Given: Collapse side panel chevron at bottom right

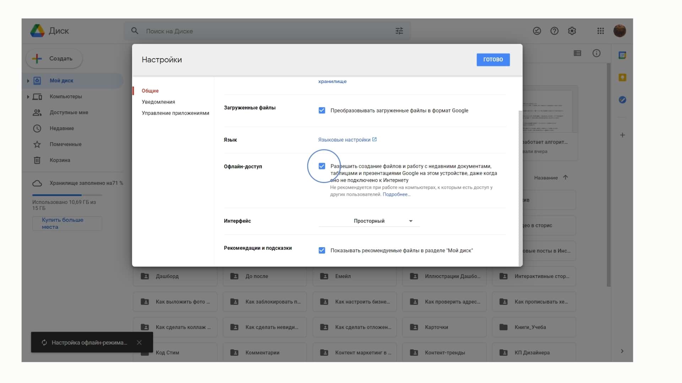Looking at the screenshot, I should [622, 351].
